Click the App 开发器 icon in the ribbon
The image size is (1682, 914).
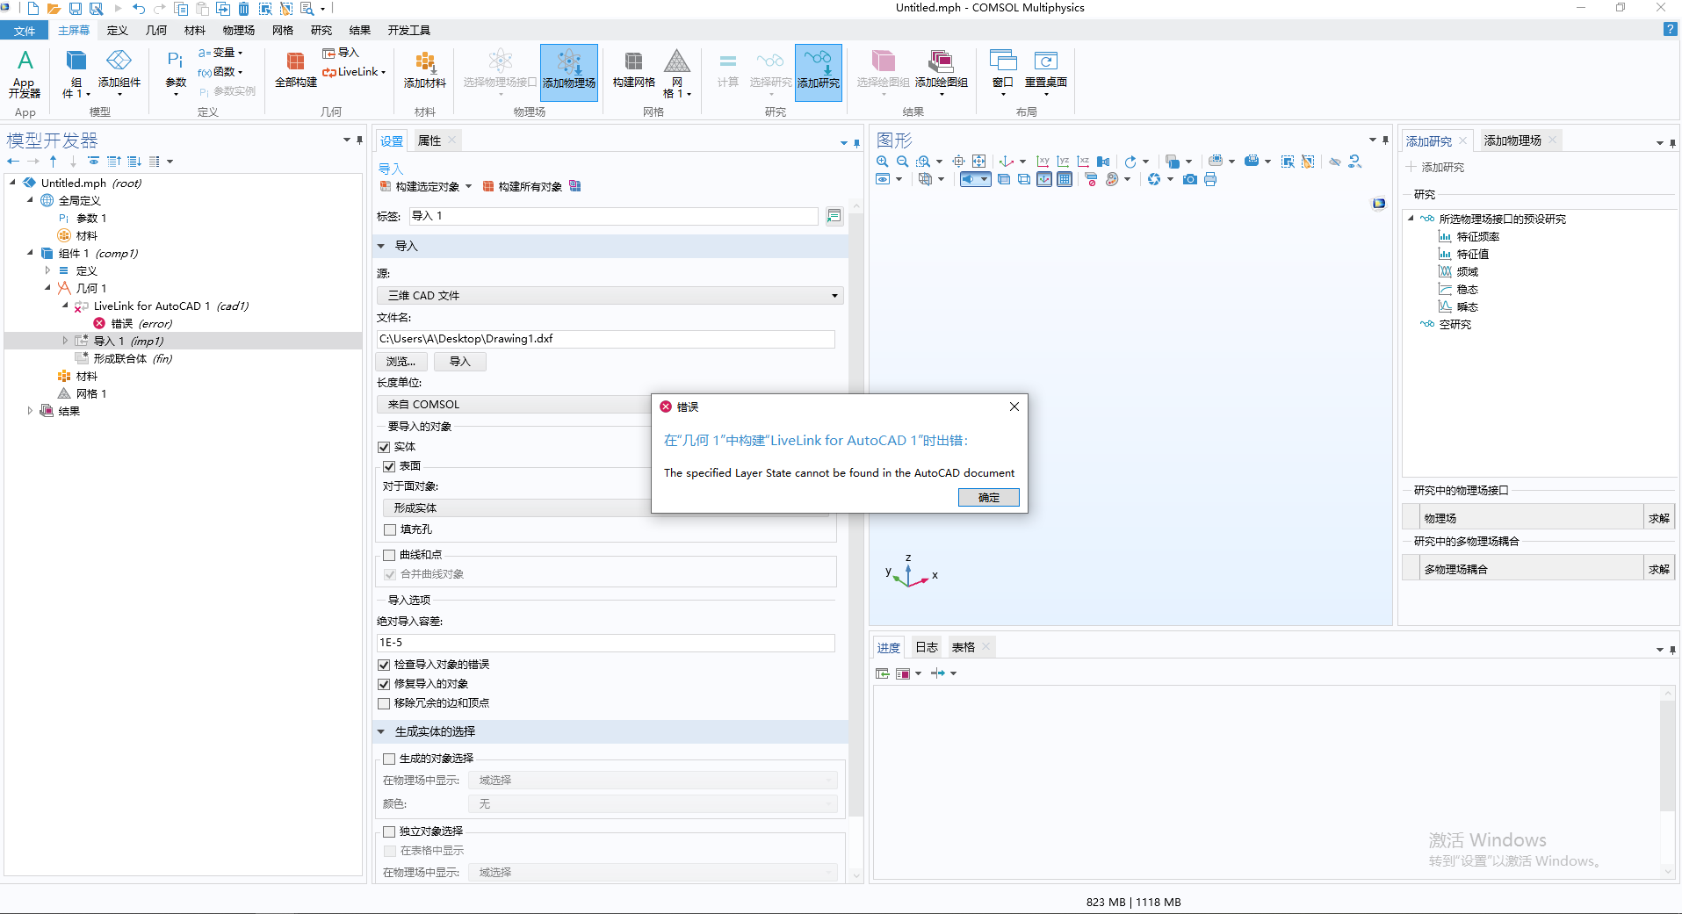(25, 73)
